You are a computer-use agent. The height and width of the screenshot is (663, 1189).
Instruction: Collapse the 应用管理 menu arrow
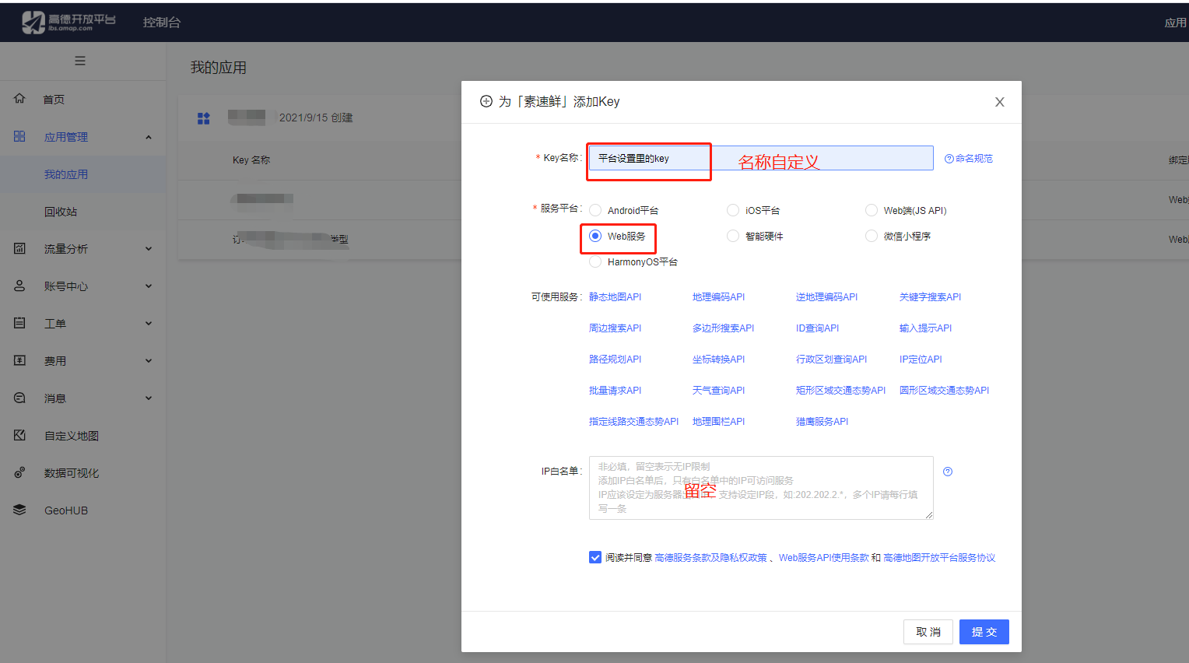point(149,137)
